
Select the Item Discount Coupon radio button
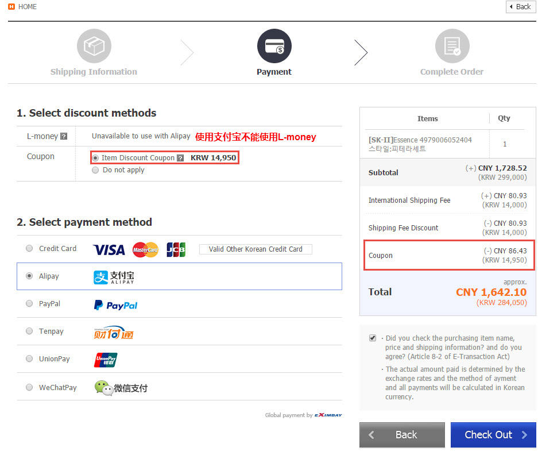(95, 158)
